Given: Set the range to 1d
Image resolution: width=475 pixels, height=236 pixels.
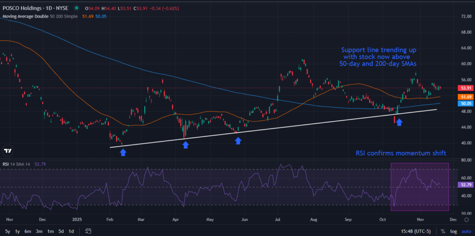Looking at the screenshot, I should tap(71, 231).
